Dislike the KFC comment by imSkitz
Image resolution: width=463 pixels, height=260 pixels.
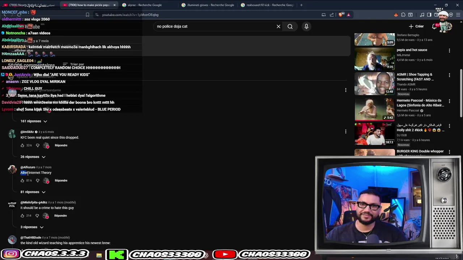tap(38, 146)
